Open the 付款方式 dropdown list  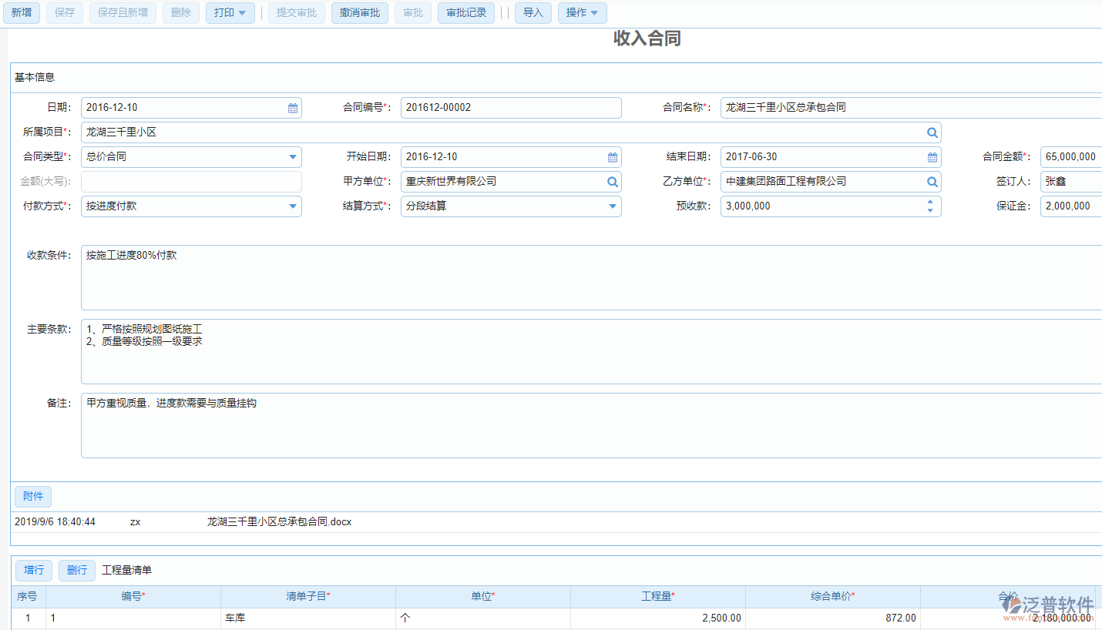point(293,206)
